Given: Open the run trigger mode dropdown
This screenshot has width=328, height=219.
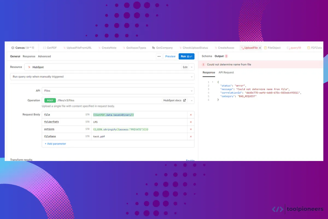Looking at the screenshot, I should point(102,77).
